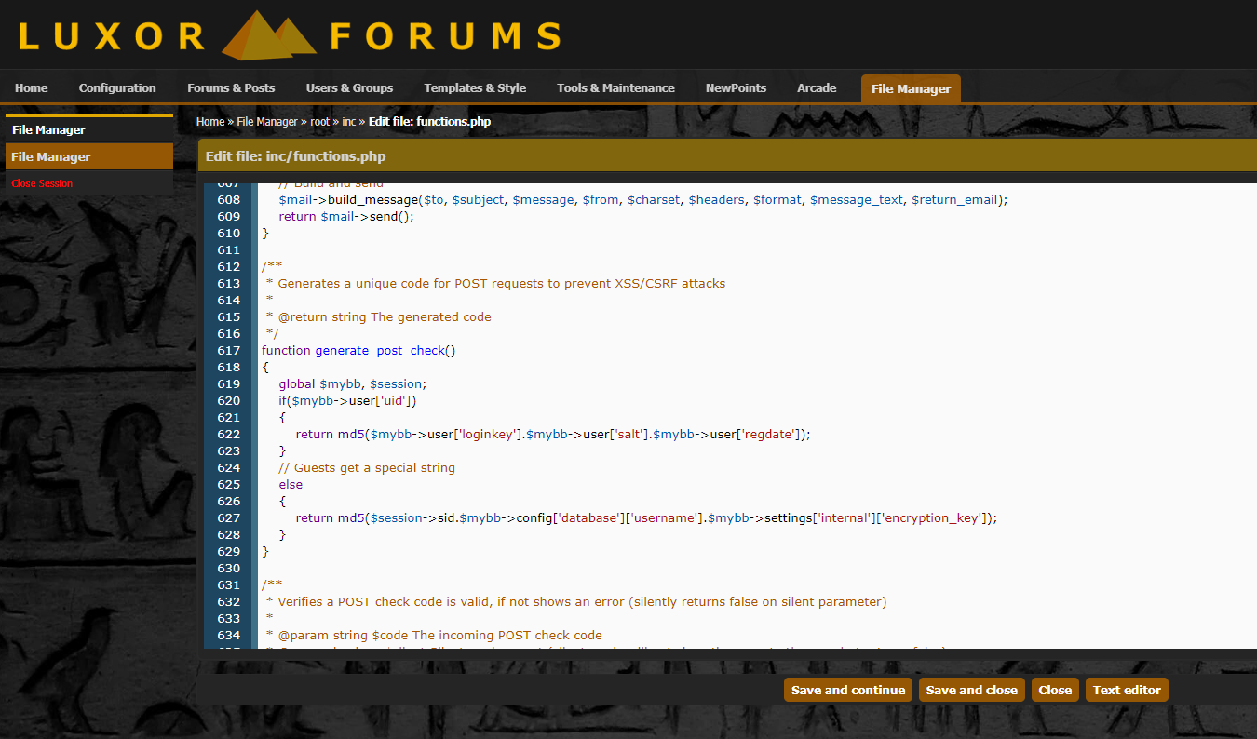1257x739 pixels.
Task: Follow the Home breadcrumb link
Action: [x=210, y=122]
